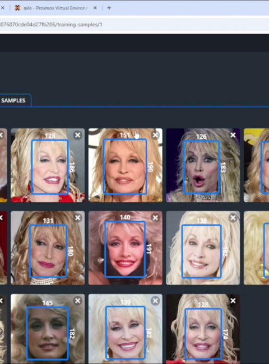Click the Proxmox favicon on the browser tab

tap(17, 8)
